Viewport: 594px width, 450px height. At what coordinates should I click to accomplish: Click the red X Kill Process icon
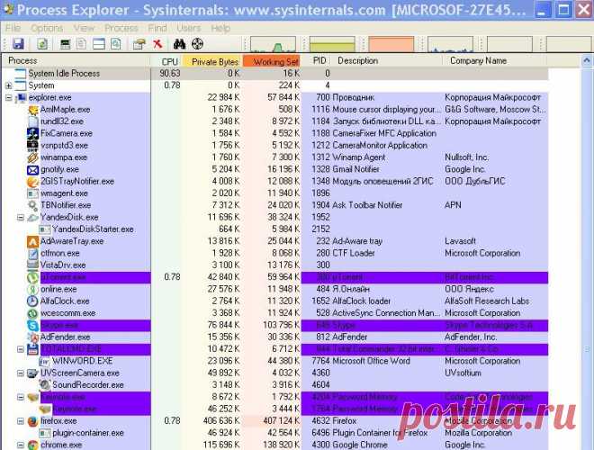click(157, 44)
